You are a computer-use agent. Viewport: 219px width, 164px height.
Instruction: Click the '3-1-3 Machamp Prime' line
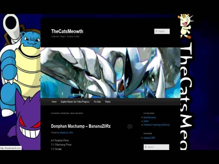coord(61,145)
